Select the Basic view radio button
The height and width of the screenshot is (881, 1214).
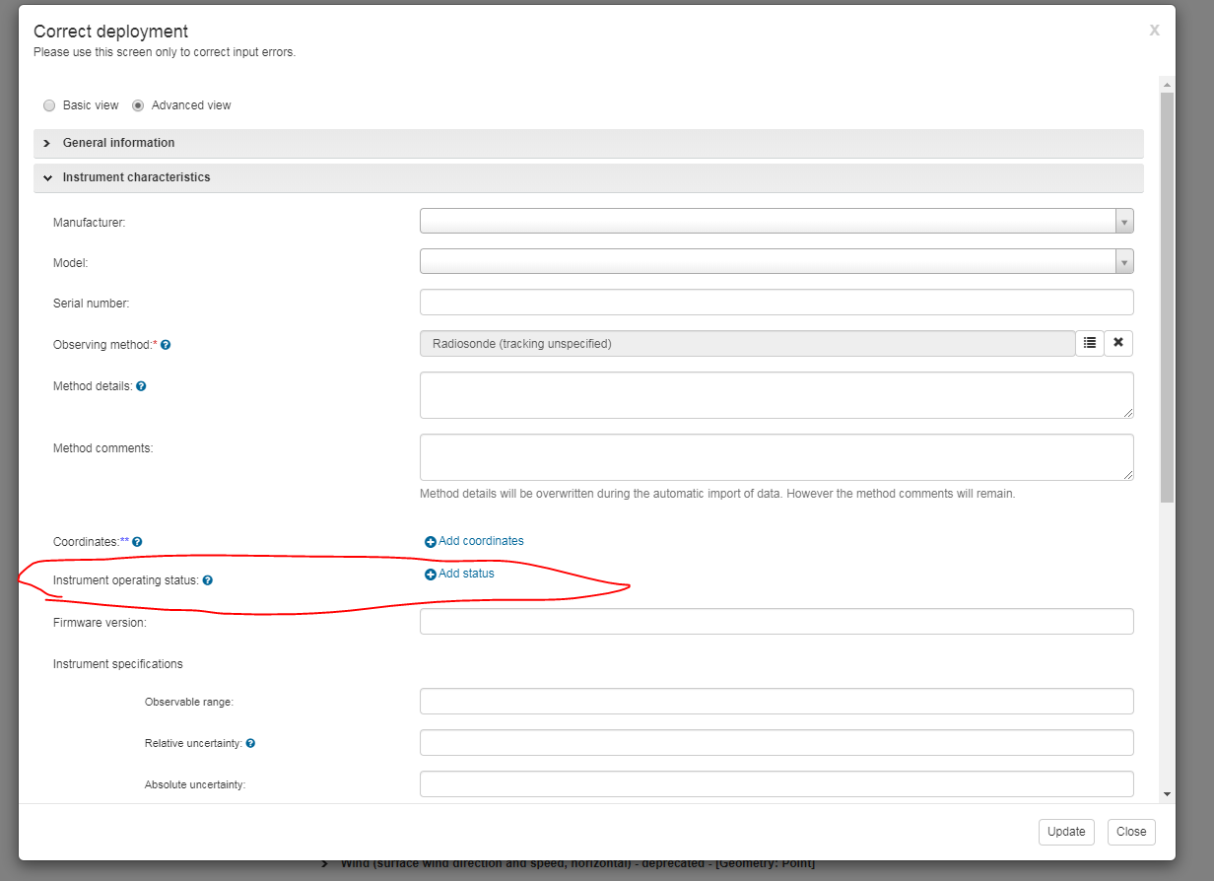pyautogui.click(x=49, y=105)
